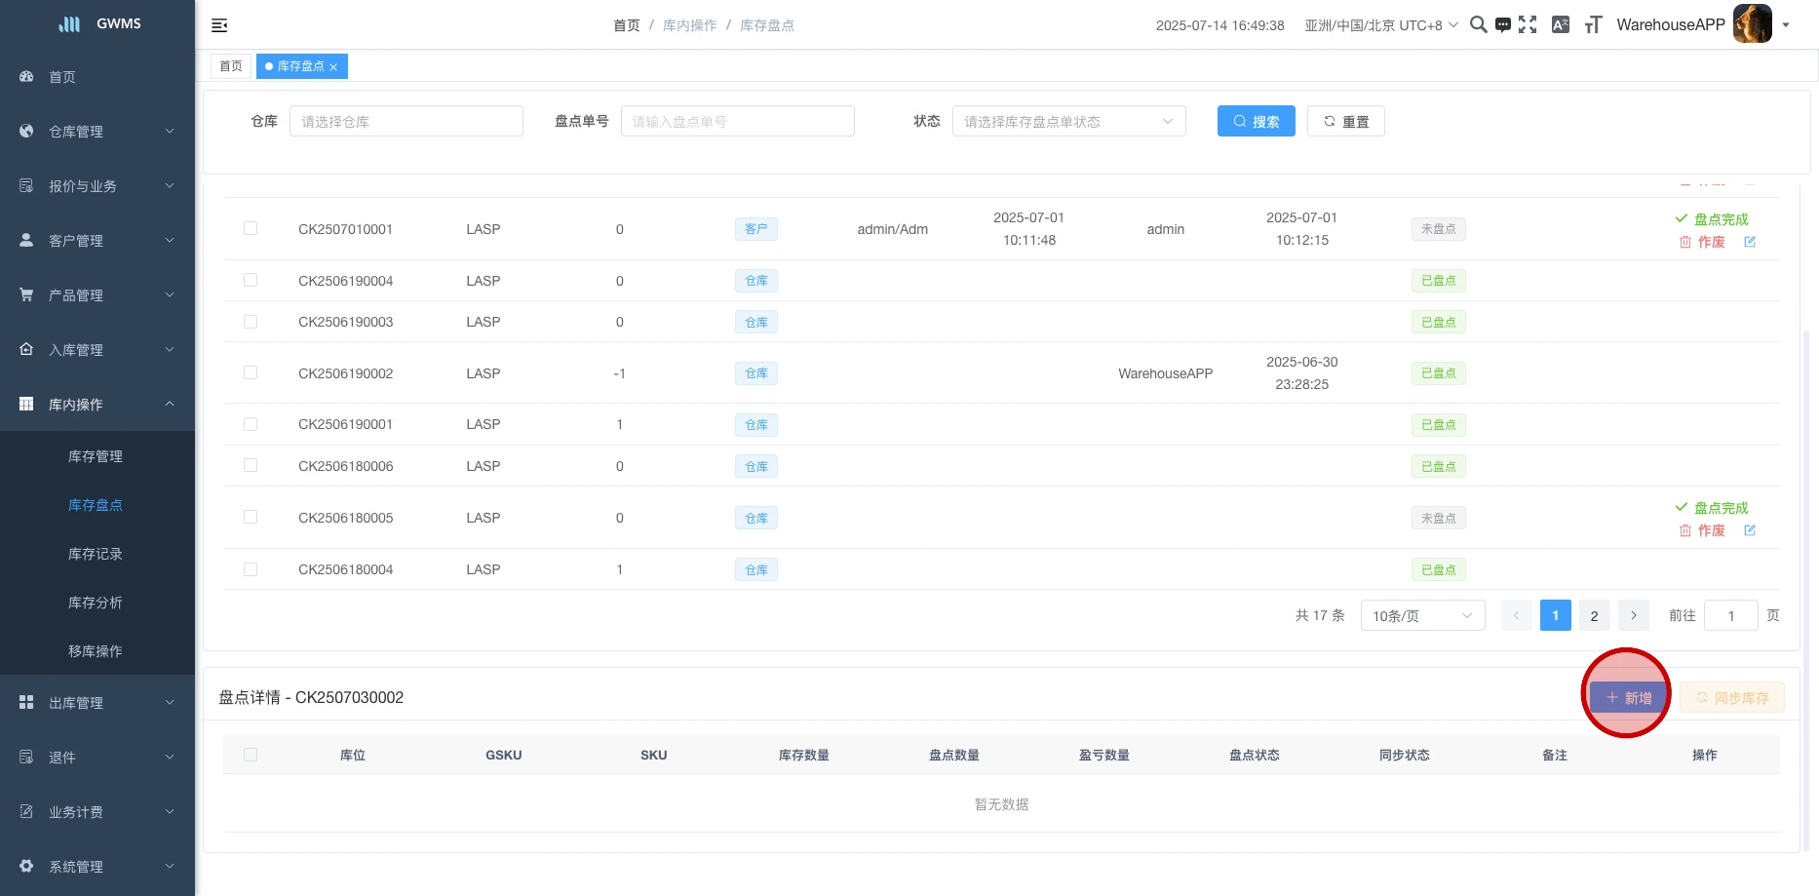Screen dimensions: 1819x896
Task: Switch to the 首页 tab
Action: [231, 66]
